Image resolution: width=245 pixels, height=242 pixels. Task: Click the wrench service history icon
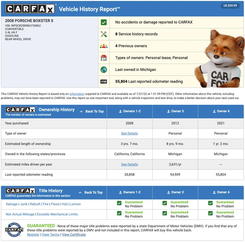104,34
